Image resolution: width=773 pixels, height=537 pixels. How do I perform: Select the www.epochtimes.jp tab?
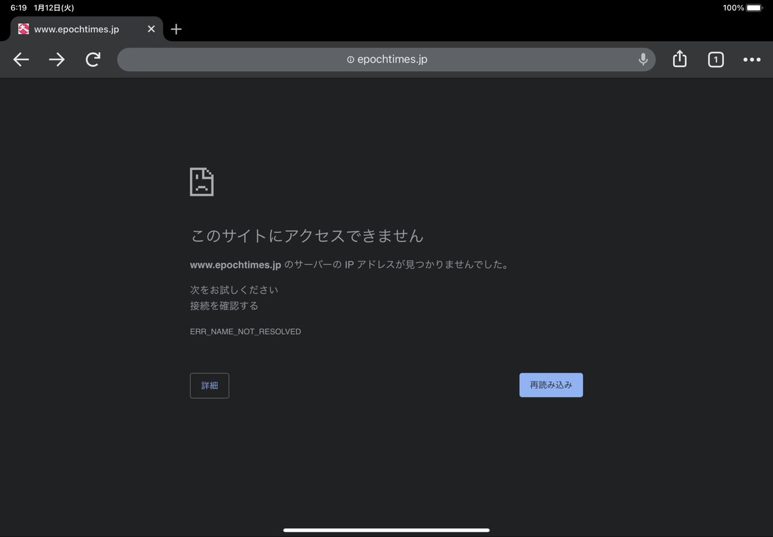point(87,29)
